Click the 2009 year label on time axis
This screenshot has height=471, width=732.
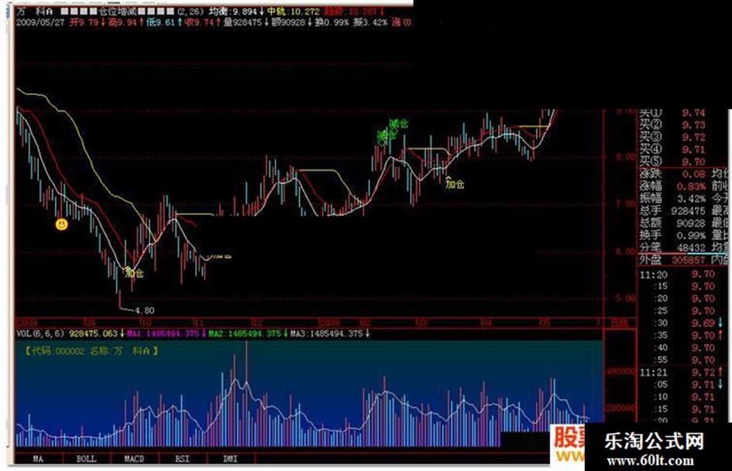coord(328,323)
